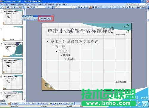Viewport: 149px width, 108px height.
Task: Click the Shadow Style icon in drawing toolbar
Action: click(69, 104)
